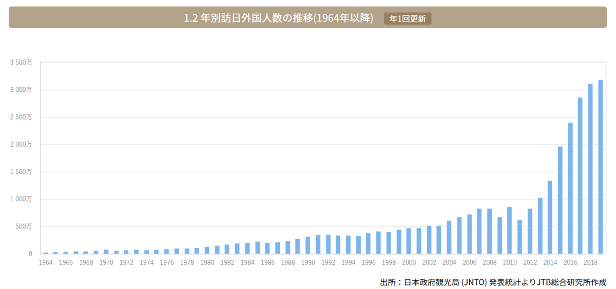Select the bar above the 2004 label
The image size is (616, 289).
pos(449,237)
